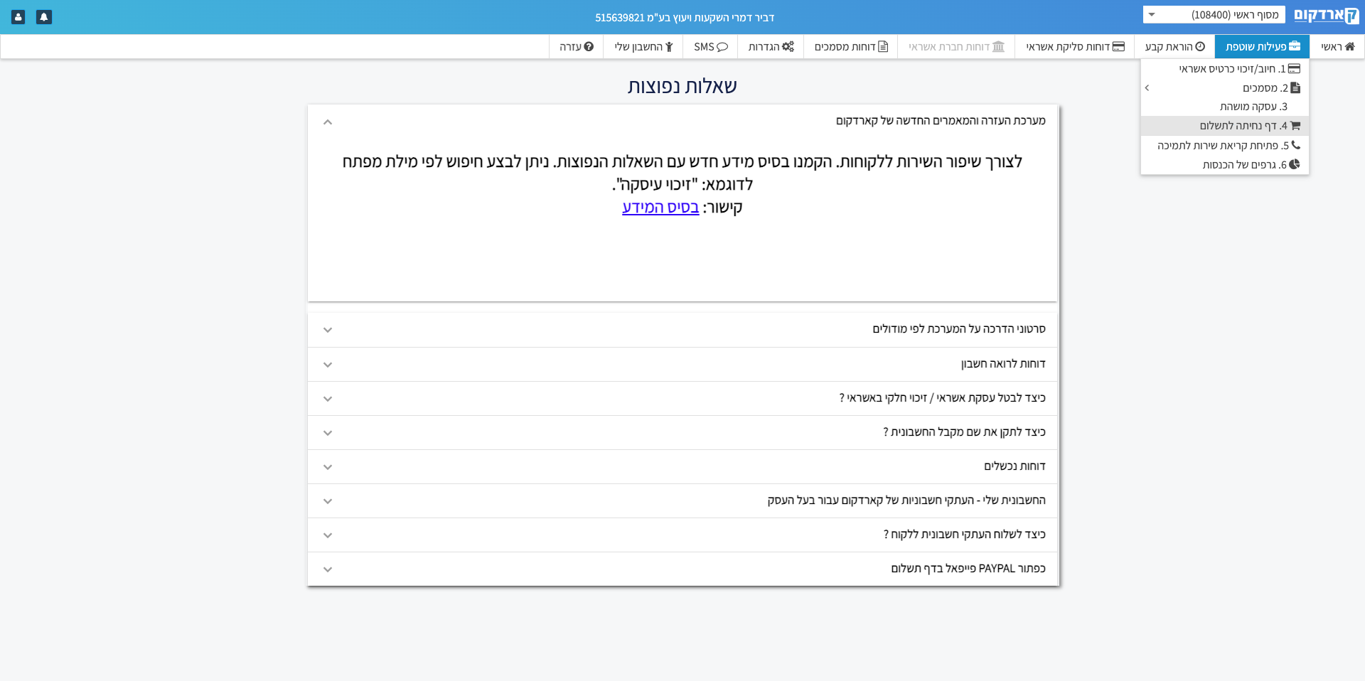Open הגדרות settings gears tab

pos(771,47)
